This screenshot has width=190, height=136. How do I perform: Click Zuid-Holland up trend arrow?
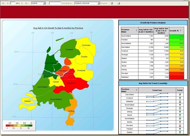click(x=180, y=95)
